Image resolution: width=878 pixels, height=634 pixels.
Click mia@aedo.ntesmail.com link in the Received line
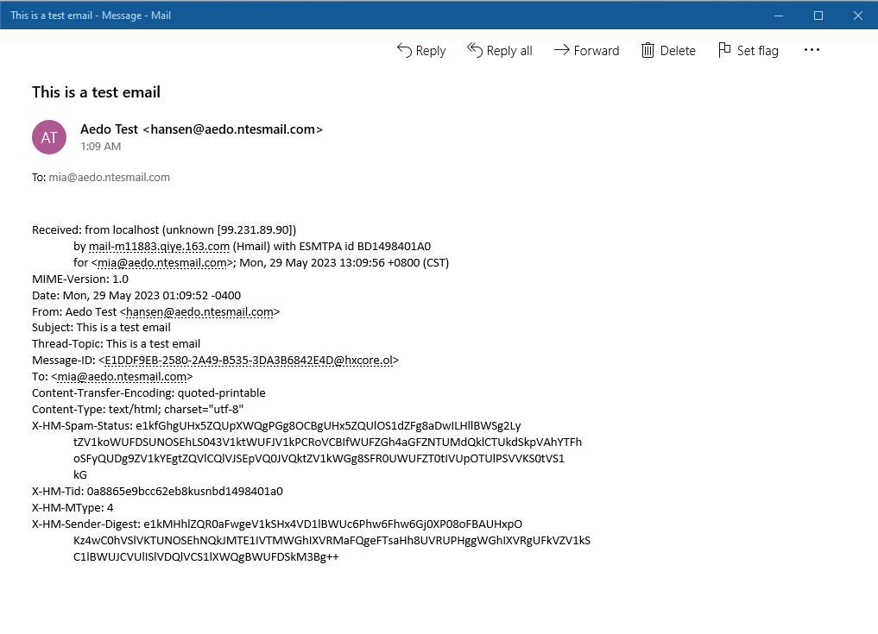161,262
